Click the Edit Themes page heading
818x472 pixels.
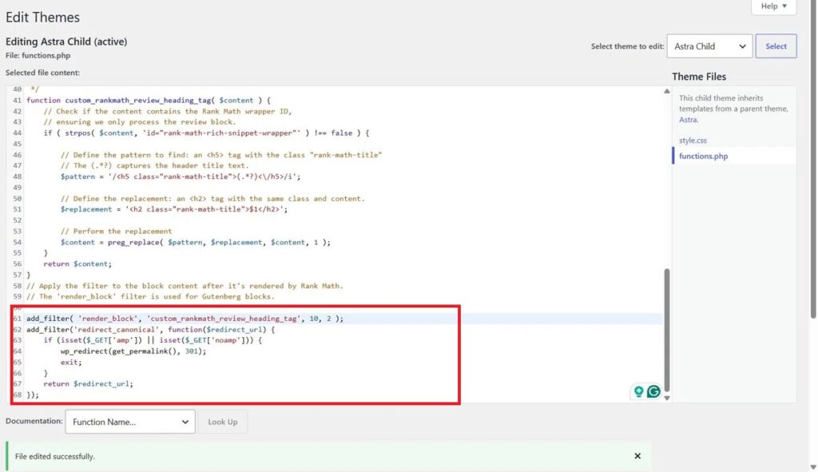click(43, 18)
